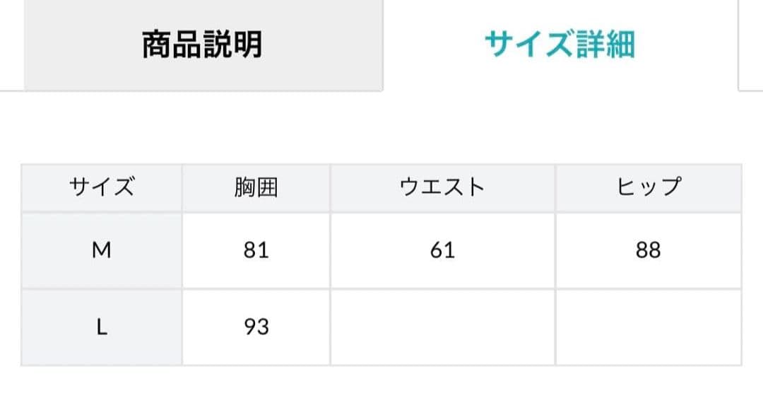Image resolution: width=763 pixels, height=403 pixels.
Task: Click the bust value 93
Action: tap(256, 327)
